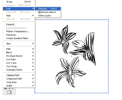The height and width of the screenshot is (100, 122).
Task: Expand the Crop Area submenu
Action: tap(19, 82)
